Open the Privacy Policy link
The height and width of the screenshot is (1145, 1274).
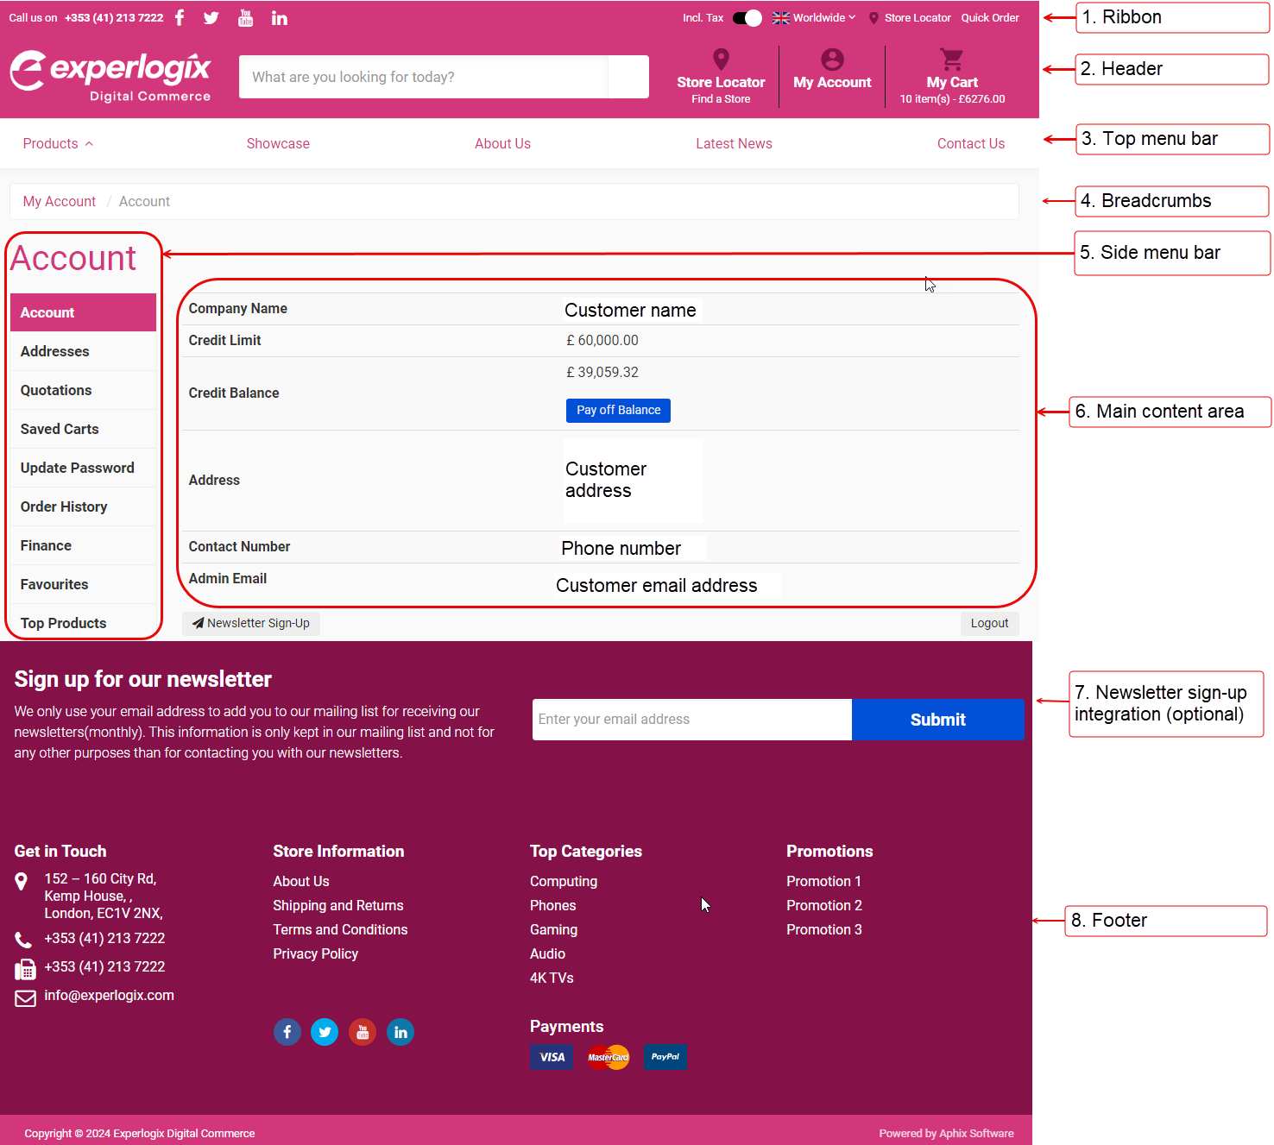(315, 953)
